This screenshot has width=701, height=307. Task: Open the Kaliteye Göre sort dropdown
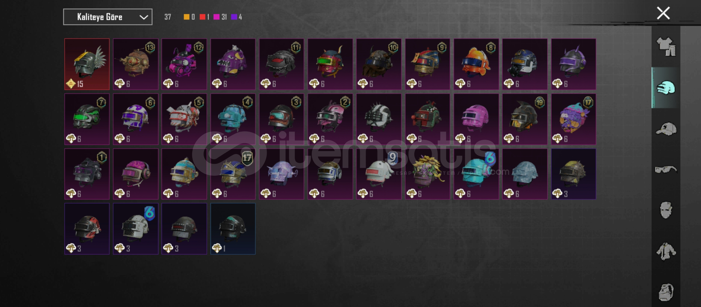[x=108, y=17]
